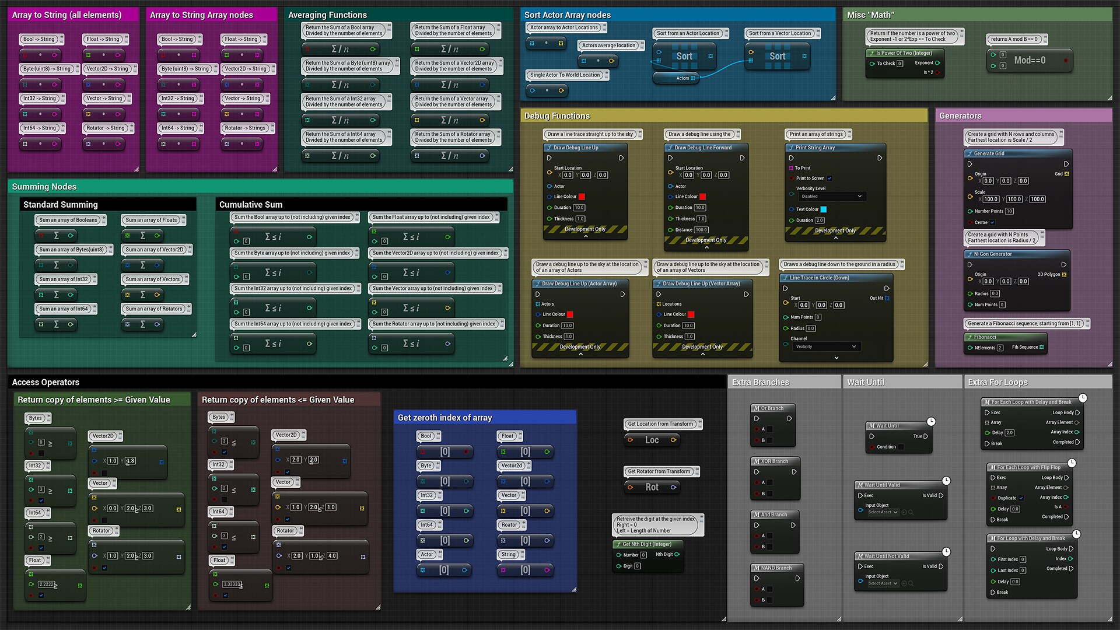Click the back-arrow asset icon on Wait Until Not Valid
This screenshot has width=1120, height=630.
coord(904,583)
